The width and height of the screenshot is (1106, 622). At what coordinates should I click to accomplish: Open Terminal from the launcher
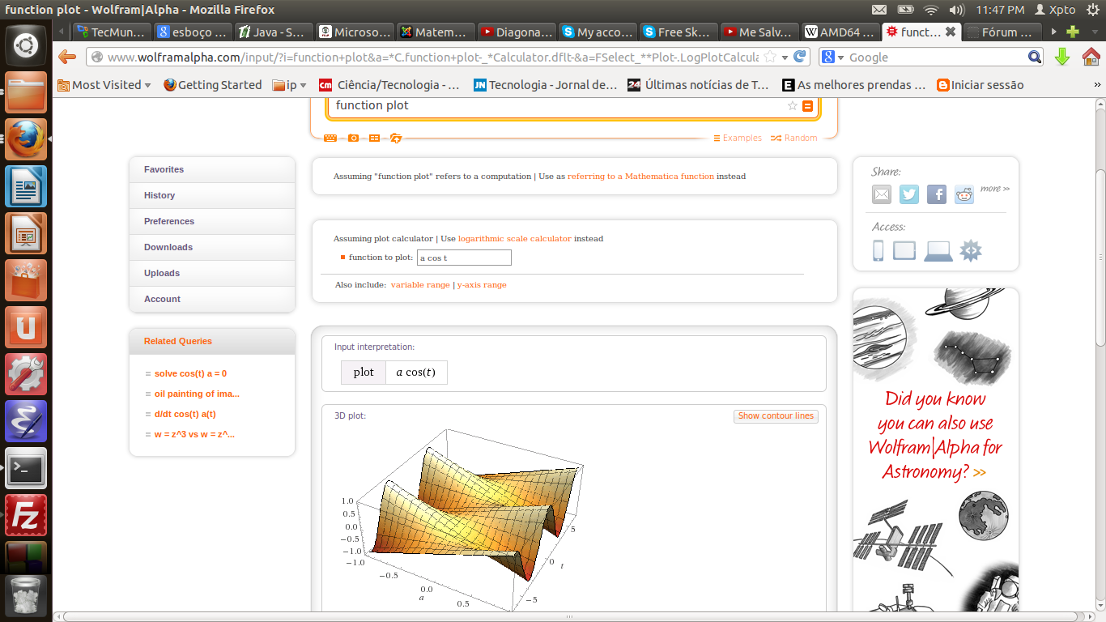click(x=26, y=468)
